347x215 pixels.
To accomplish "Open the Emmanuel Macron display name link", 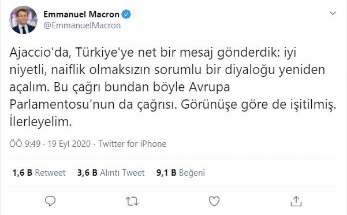I will coord(81,14).
